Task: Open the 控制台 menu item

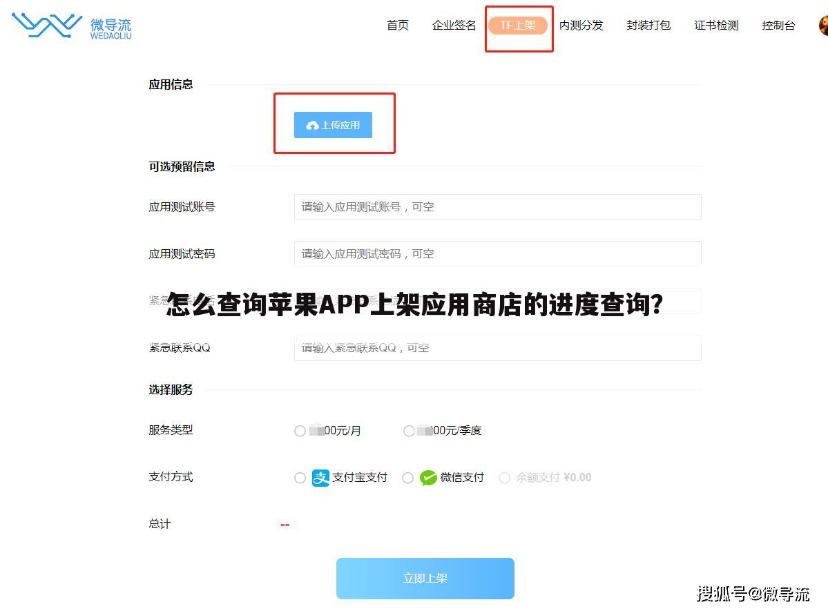Action: [x=778, y=26]
